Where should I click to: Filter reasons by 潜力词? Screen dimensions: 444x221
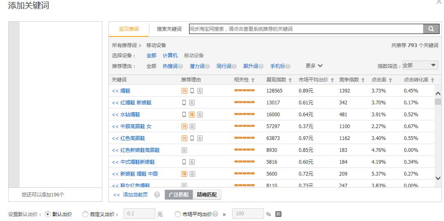[x=197, y=66]
